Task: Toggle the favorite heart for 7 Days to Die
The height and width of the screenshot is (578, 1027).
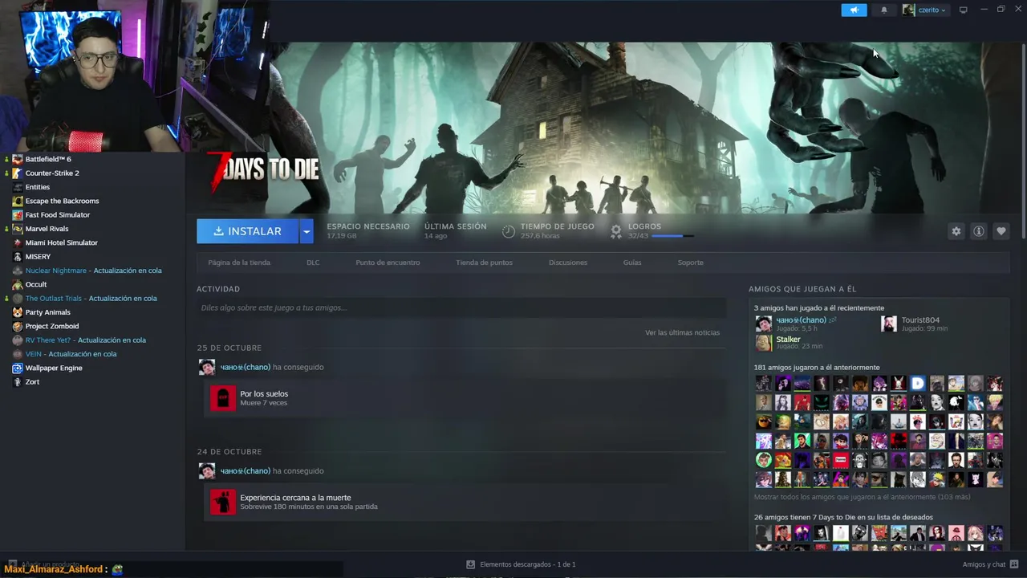Action: pyautogui.click(x=1001, y=231)
